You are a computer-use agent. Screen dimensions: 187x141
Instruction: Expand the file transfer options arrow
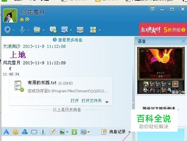click(x=107, y=102)
